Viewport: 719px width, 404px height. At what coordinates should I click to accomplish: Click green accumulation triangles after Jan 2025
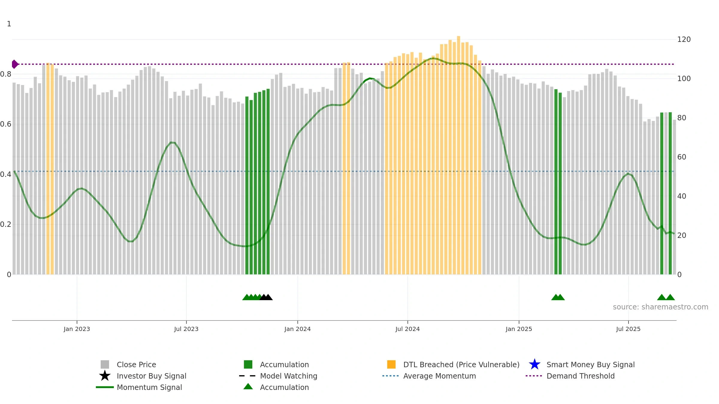pos(558,297)
